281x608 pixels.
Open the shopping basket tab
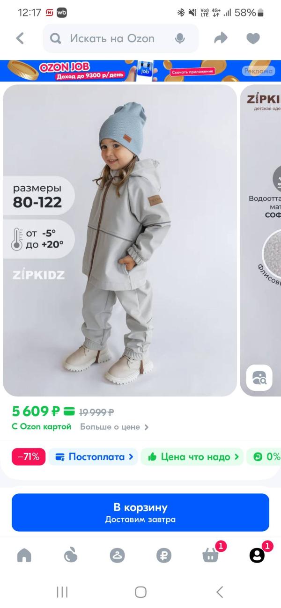coord(210,555)
